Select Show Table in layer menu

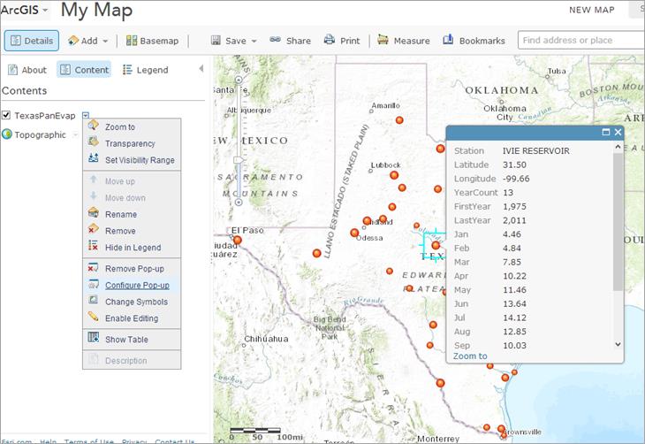tap(126, 340)
